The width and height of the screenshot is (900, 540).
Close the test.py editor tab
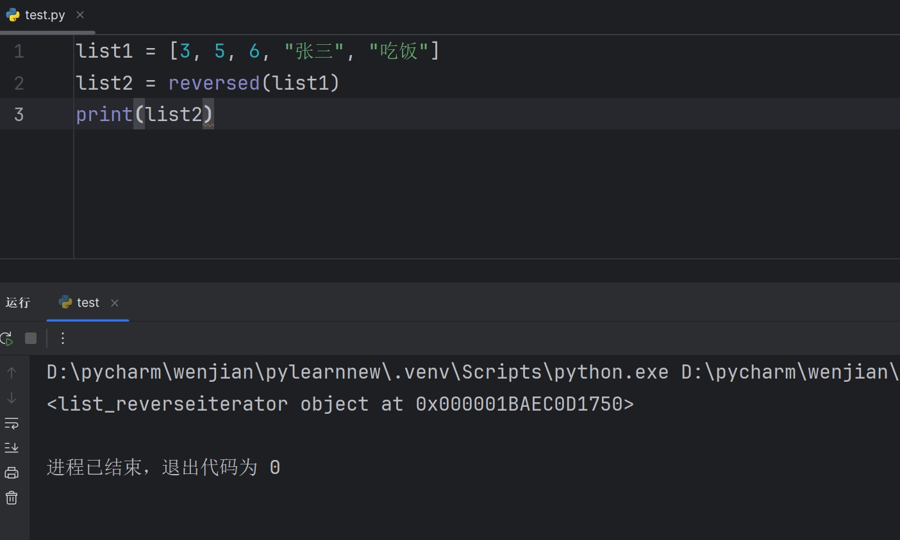pos(80,15)
